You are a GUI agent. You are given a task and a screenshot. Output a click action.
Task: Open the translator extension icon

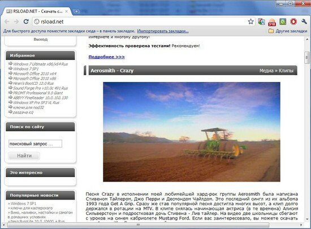coord(261,21)
